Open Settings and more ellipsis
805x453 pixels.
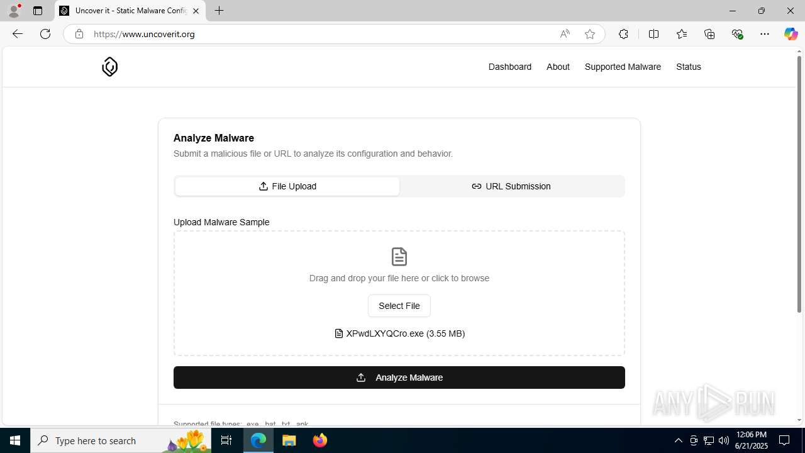pos(765,34)
